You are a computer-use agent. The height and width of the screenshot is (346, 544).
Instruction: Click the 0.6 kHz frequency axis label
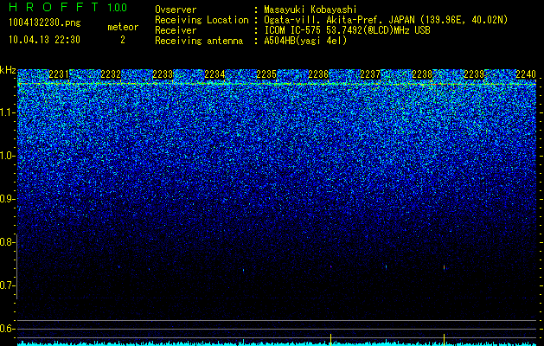(7, 329)
